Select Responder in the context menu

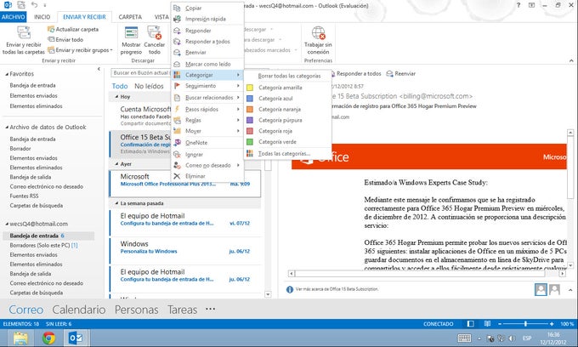coord(207,31)
